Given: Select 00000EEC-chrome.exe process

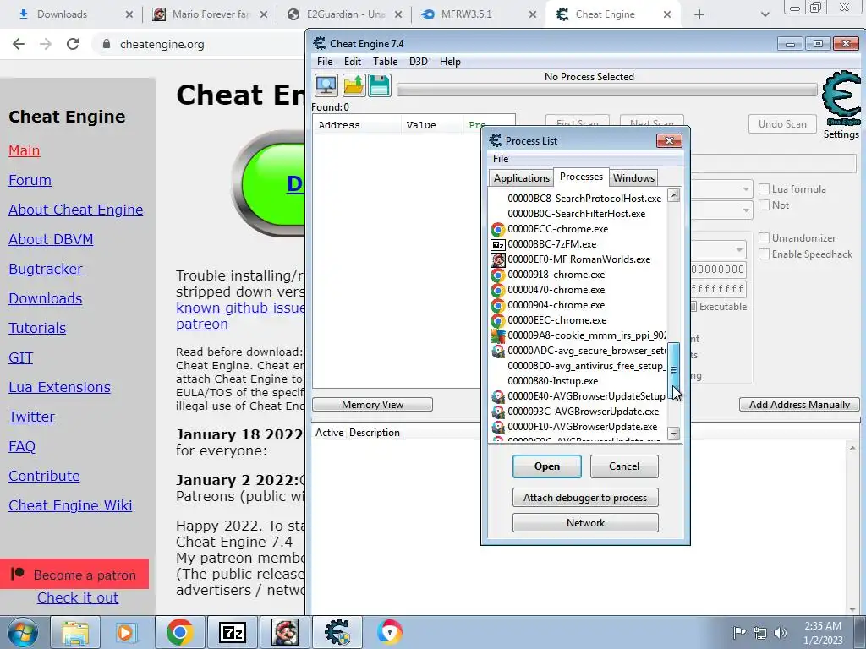Looking at the screenshot, I should coord(578,320).
